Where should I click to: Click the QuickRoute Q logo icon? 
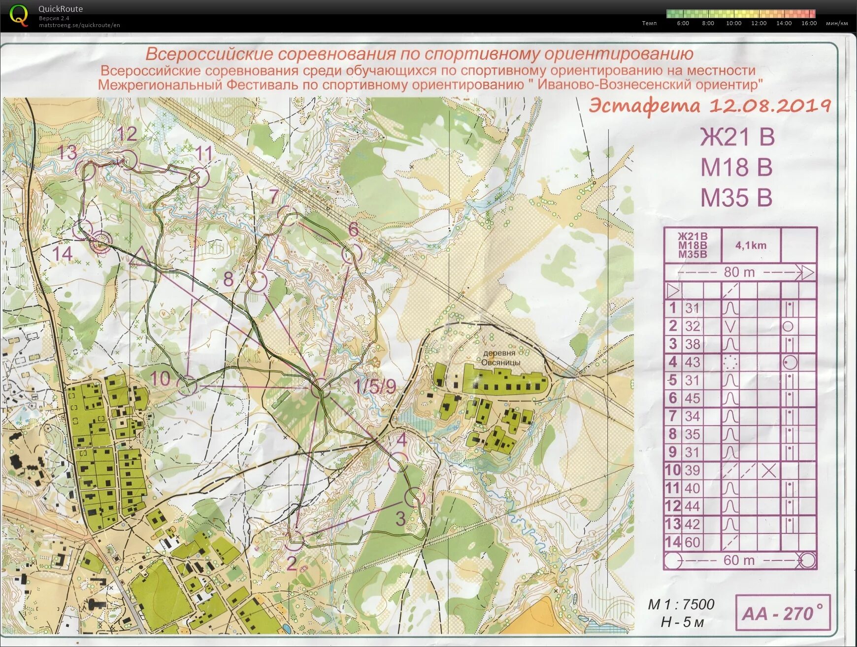coord(19,15)
